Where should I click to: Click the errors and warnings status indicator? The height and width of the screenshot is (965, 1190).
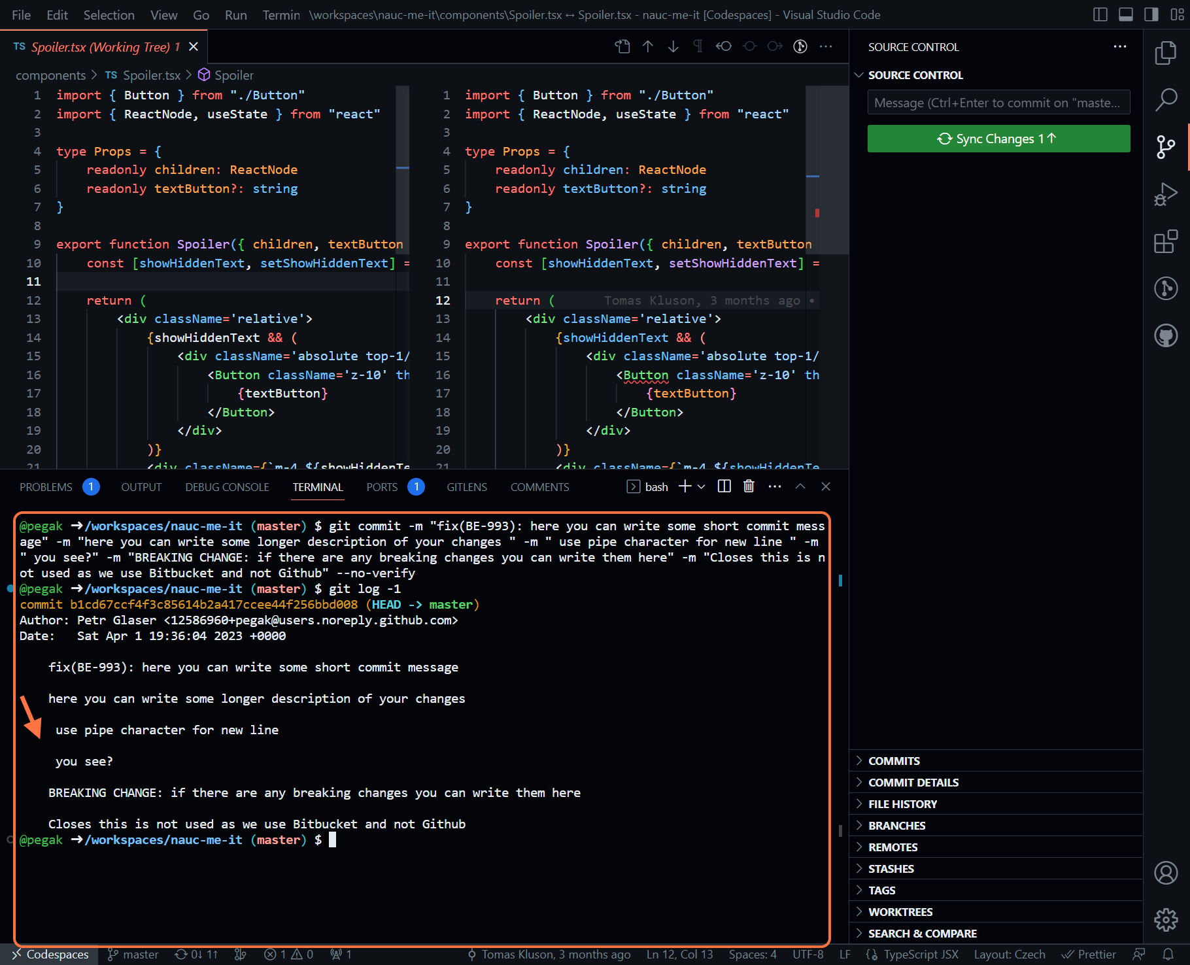(289, 955)
